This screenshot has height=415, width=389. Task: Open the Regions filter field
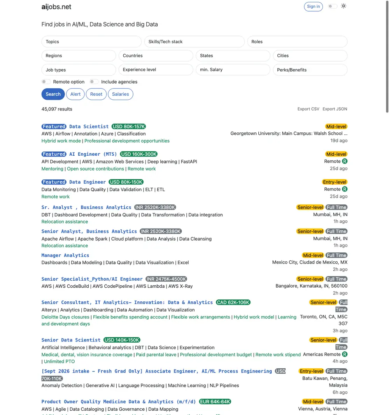(x=79, y=56)
